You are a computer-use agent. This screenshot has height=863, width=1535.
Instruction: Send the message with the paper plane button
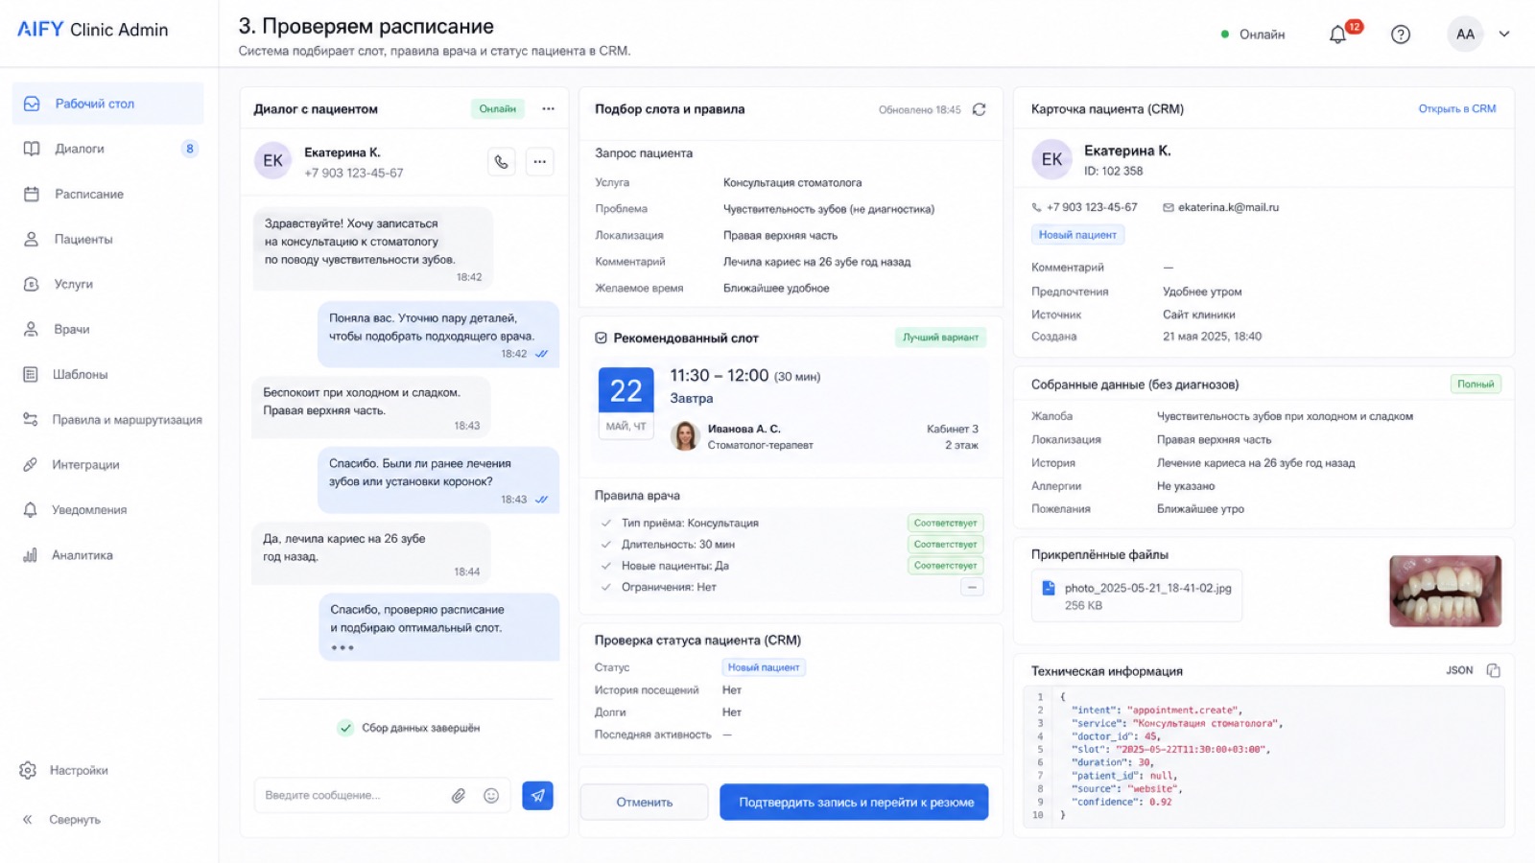(x=537, y=795)
